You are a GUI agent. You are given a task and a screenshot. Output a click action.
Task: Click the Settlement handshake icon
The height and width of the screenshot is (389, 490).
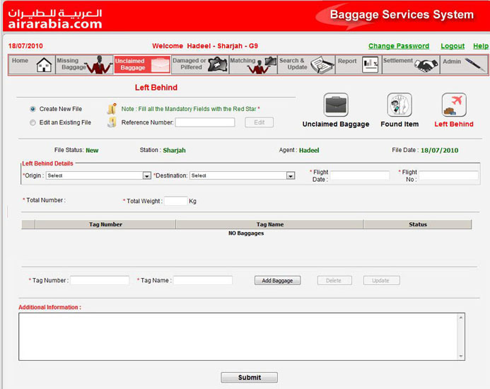tap(426, 65)
